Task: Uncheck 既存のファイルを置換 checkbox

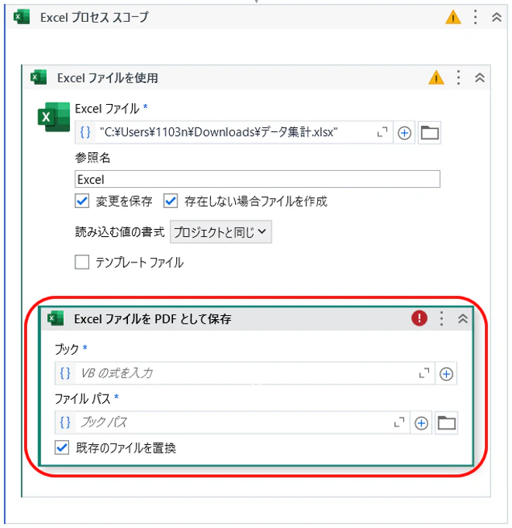Action: coord(62,448)
